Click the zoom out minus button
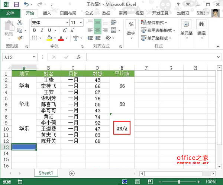Viewport: 223px width, 185px height. click(159, 182)
